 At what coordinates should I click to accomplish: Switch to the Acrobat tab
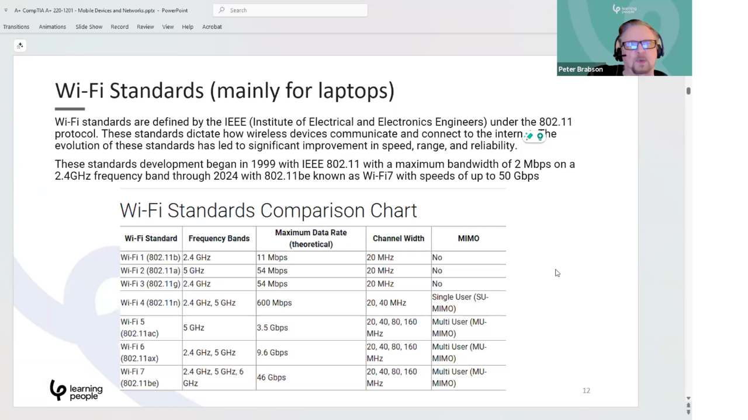coord(212,27)
